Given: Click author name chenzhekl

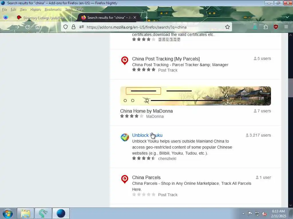Looking at the screenshot, I should (x=167, y=159).
